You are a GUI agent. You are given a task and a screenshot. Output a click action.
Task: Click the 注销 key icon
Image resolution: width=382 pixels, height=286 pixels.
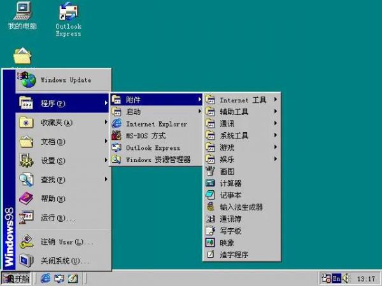pyautogui.click(x=26, y=242)
